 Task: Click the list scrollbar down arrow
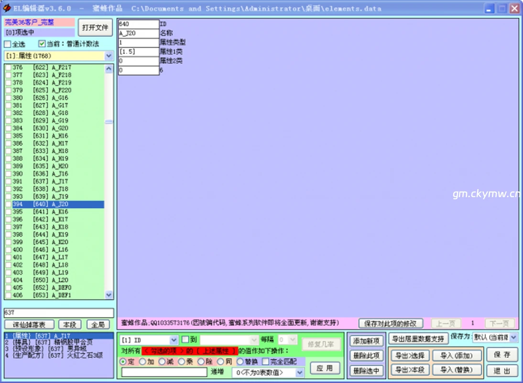109,295
